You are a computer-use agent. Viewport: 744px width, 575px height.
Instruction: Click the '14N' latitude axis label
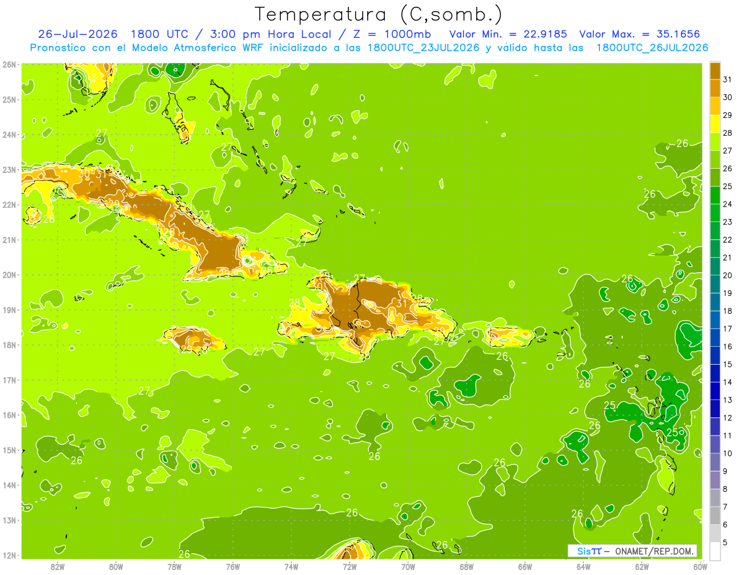[x=9, y=485]
